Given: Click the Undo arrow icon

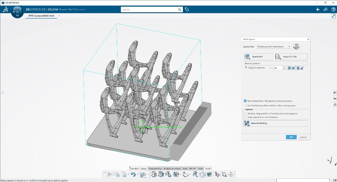Looking at the screenshot, I should click(x=133, y=174).
